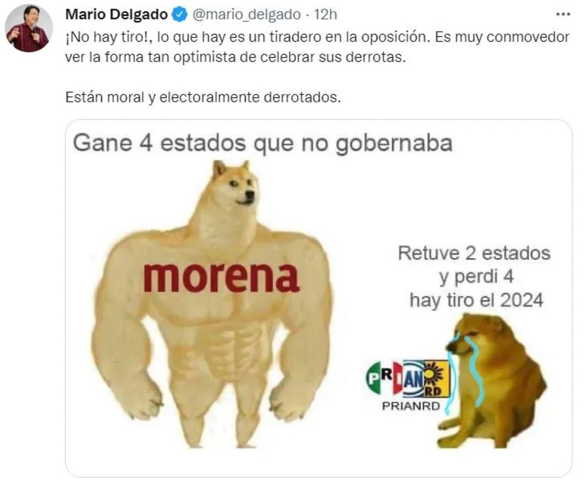587x481 pixels.
Task: Click Mario Delgado's round profile avatar
Action: click(28, 29)
